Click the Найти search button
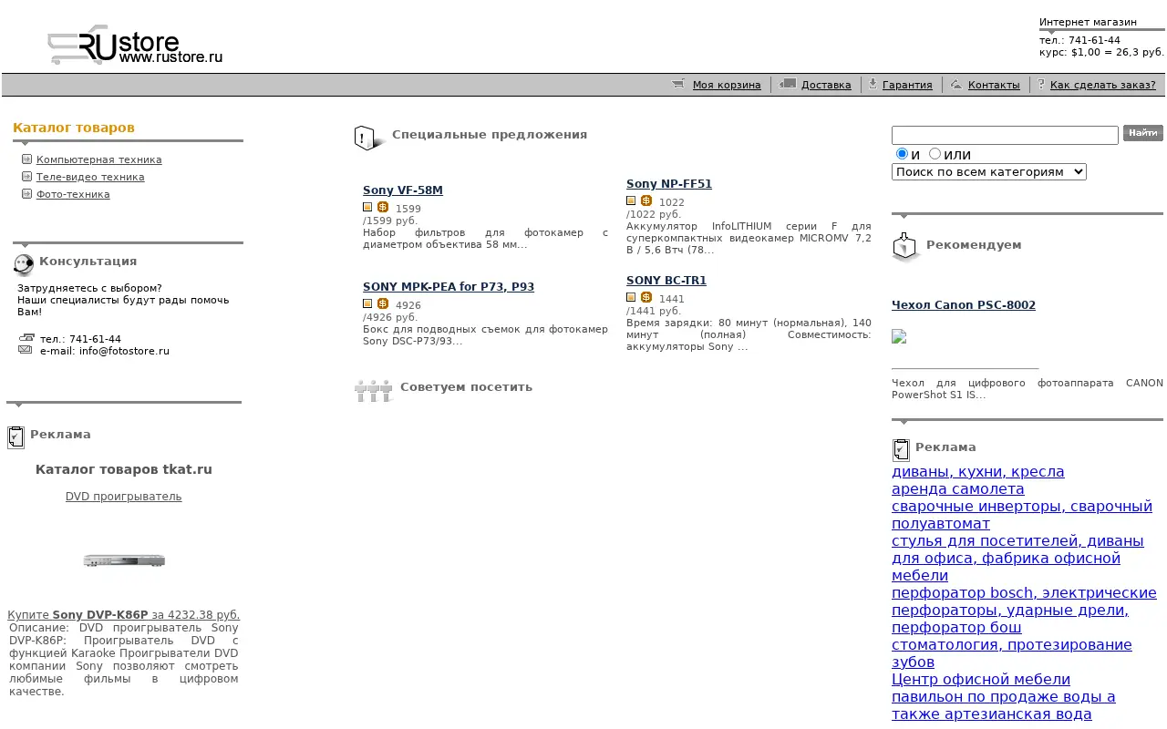 1143,133
